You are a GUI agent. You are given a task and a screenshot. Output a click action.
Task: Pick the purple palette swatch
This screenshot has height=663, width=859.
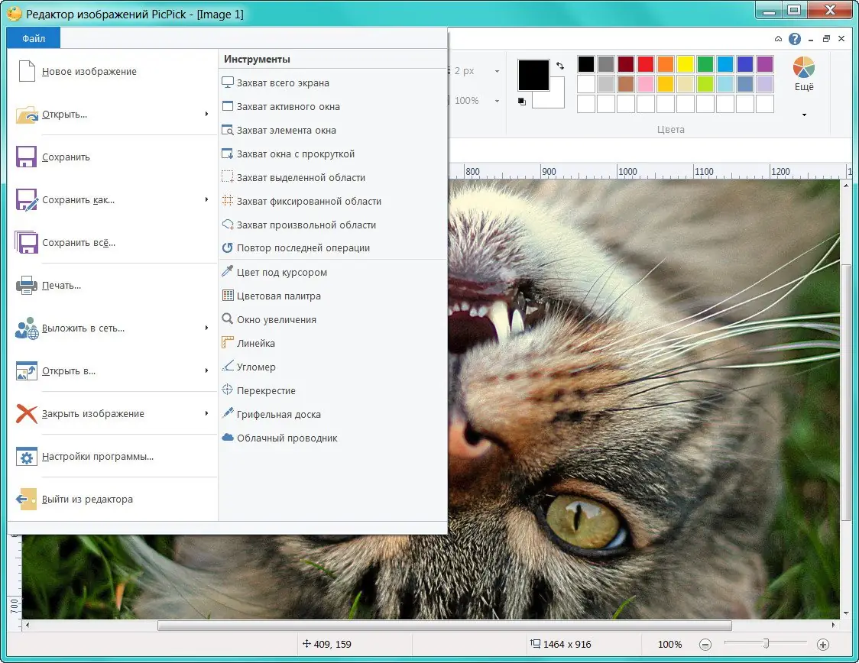pos(765,64)
